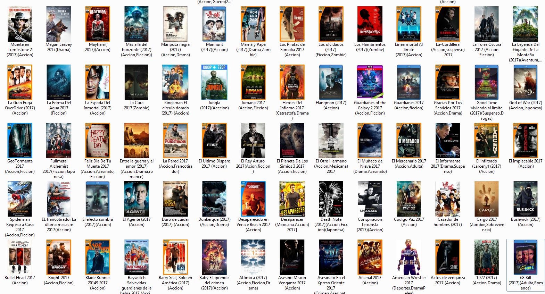Select the Megan Leavey 2017 movie icon
The width and height of the screenshot is (545, 294).
59,24
